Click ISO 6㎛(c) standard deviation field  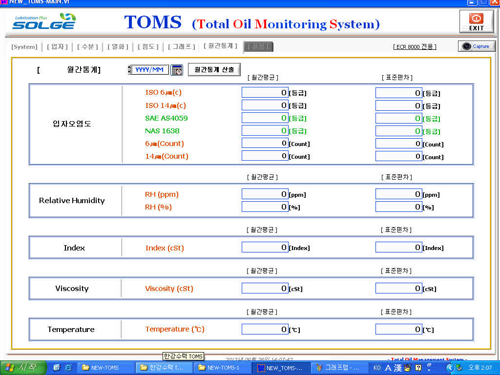(399, 93)
